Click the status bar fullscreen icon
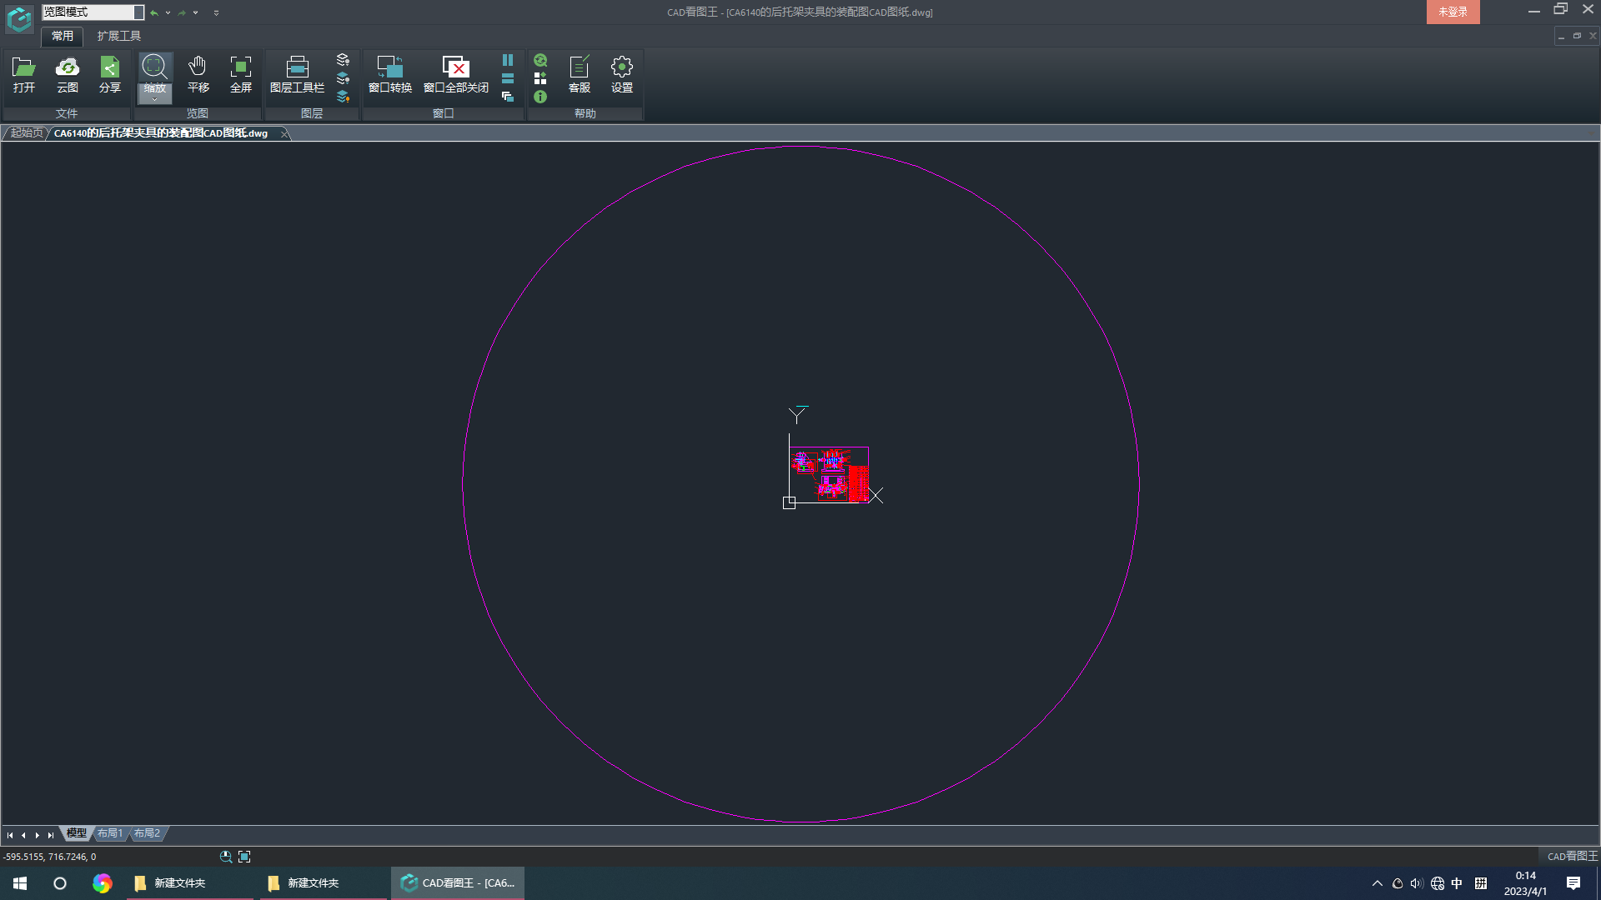Viewport: 1601px width, 900px height. pyautogui.click(x=244, y=857)
